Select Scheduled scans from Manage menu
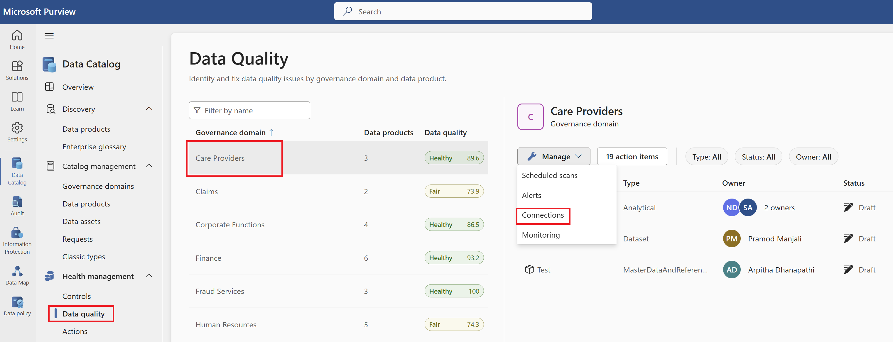The width and height of the screenshot is (893, 342). tap(550, 175)
